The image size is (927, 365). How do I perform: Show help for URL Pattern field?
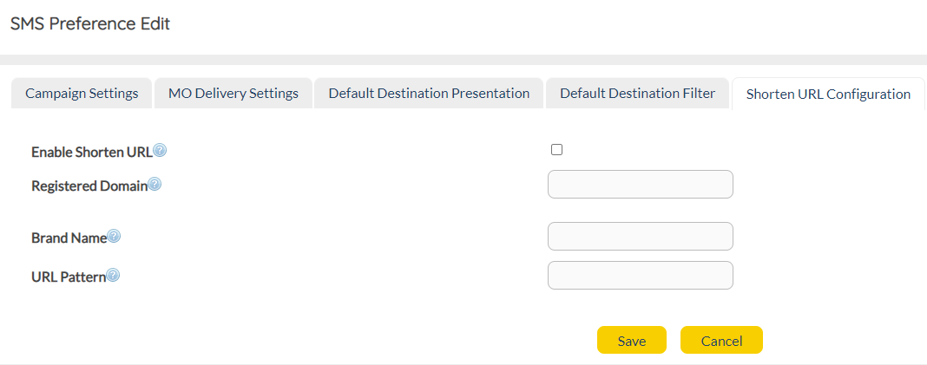coord(113,276)
